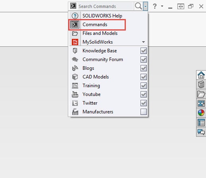
Task: Uncheck the Blogs checkbox
Action: 144,68
